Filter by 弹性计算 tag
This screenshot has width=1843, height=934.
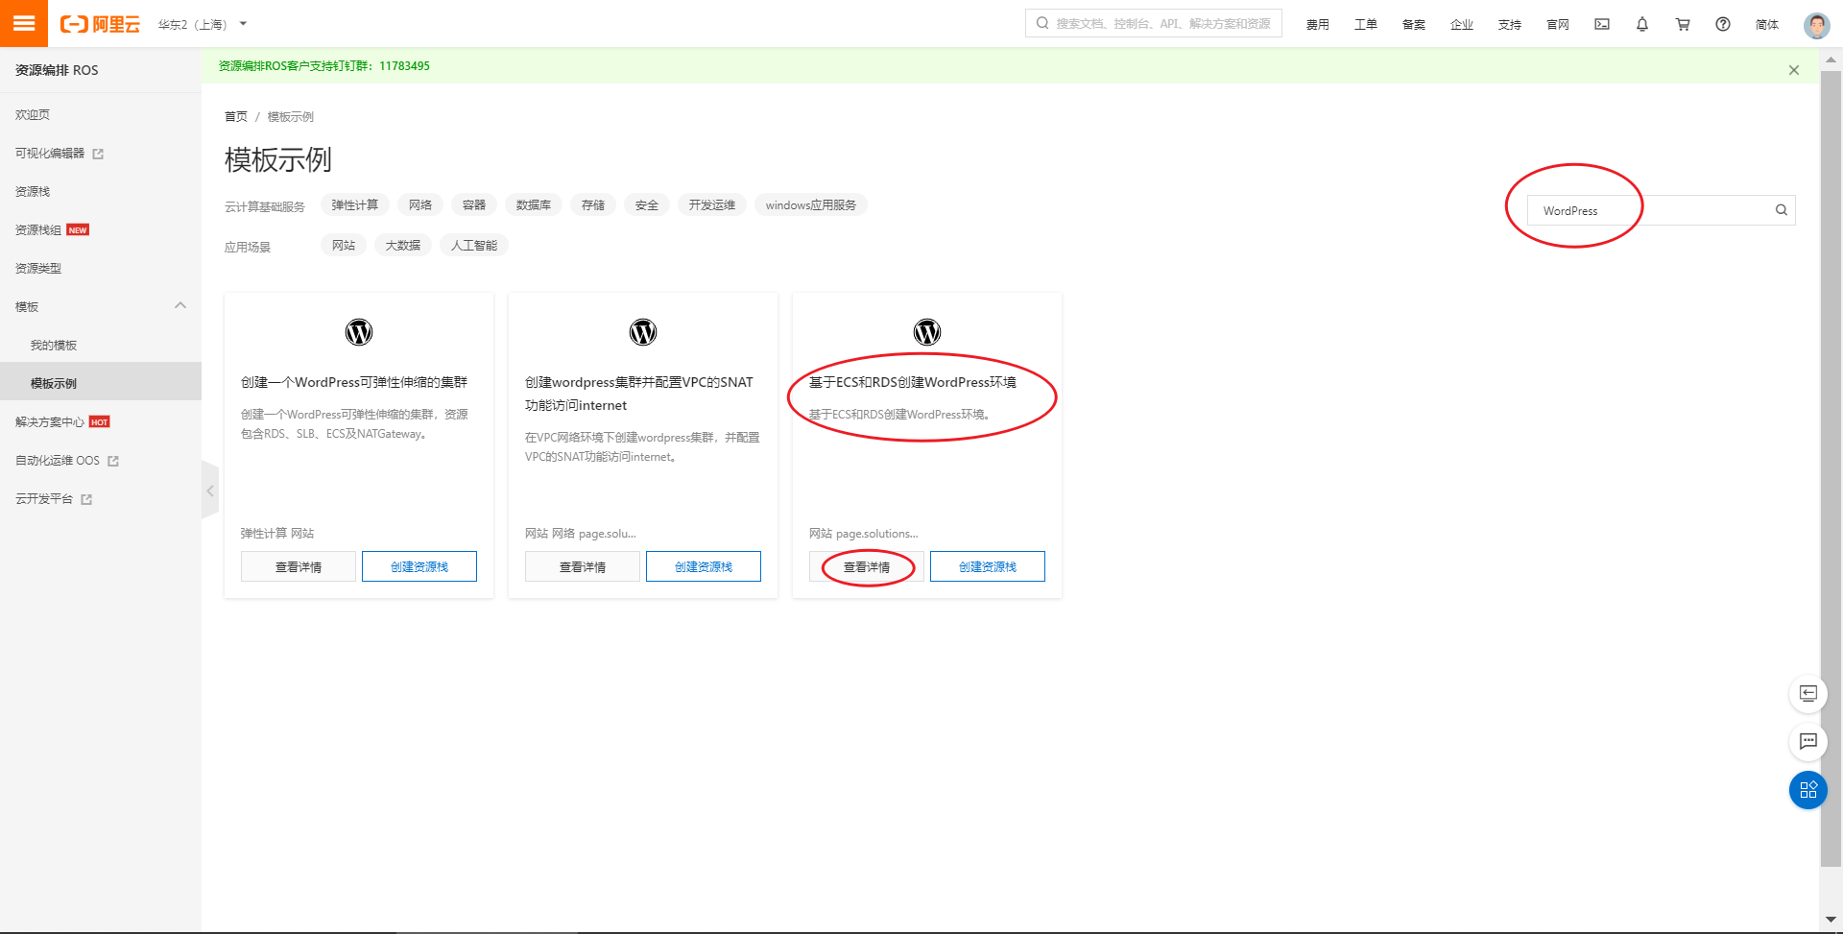pyautogui.click(x=355, y=205)
